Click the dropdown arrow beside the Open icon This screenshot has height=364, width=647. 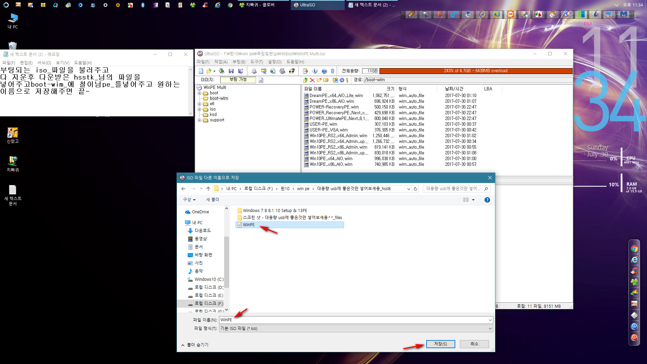[214, 71]
